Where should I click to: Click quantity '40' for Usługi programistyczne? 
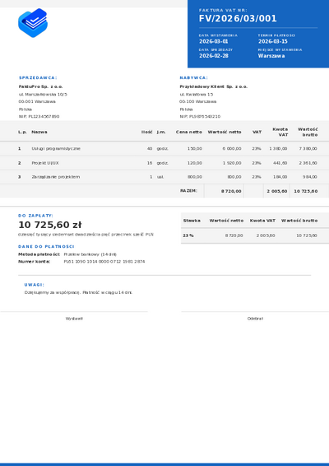pyautogui.click(x=150, y=148)
